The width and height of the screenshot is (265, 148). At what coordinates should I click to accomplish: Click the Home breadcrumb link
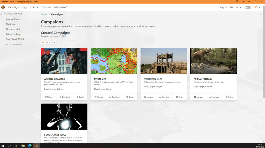pyautogui.click(x=44, y=14)
